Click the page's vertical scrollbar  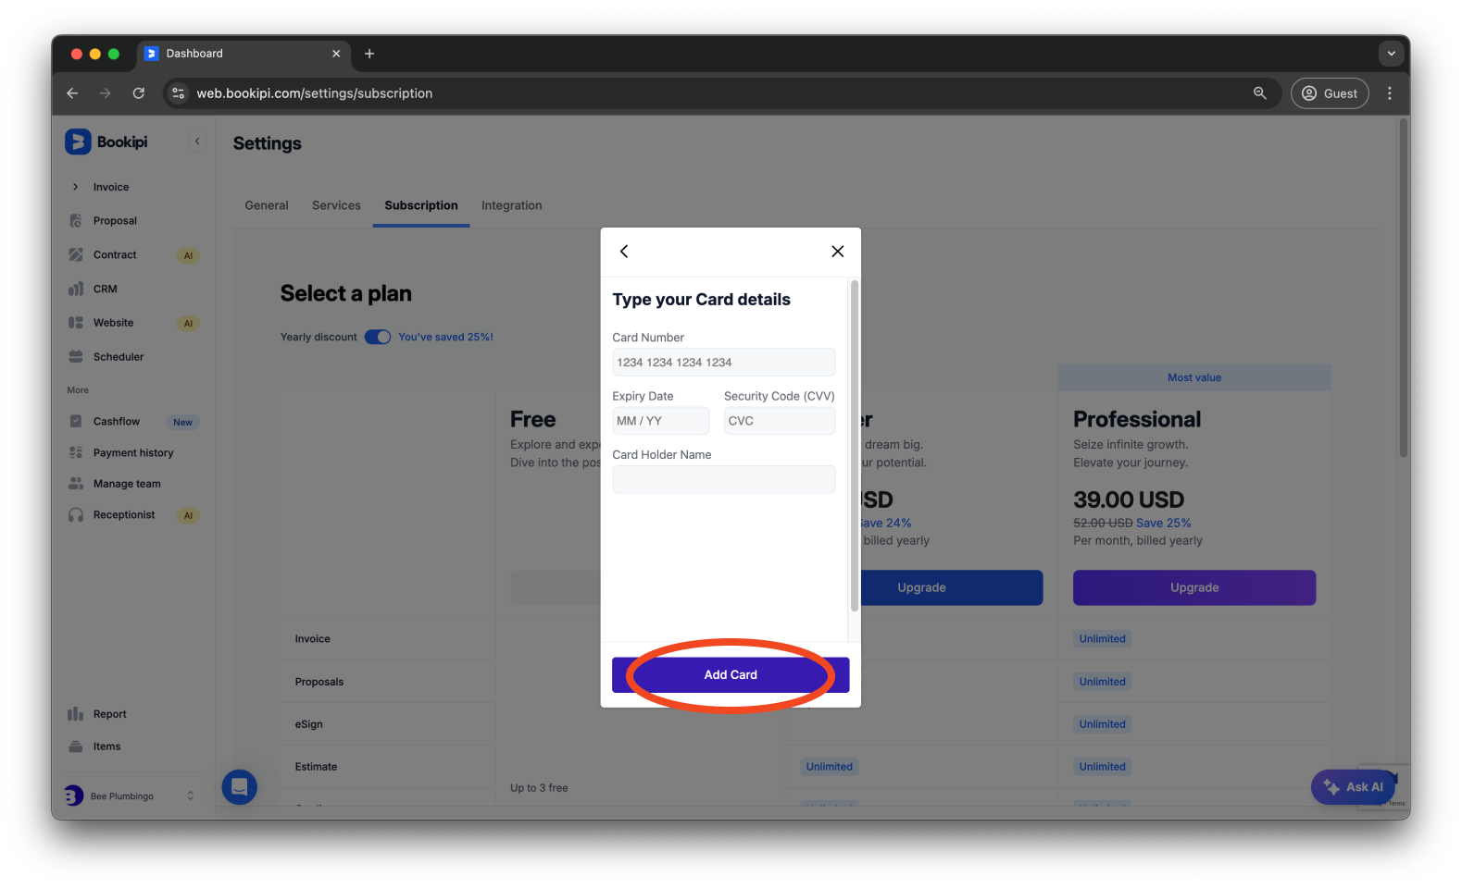click(1404, 287)
